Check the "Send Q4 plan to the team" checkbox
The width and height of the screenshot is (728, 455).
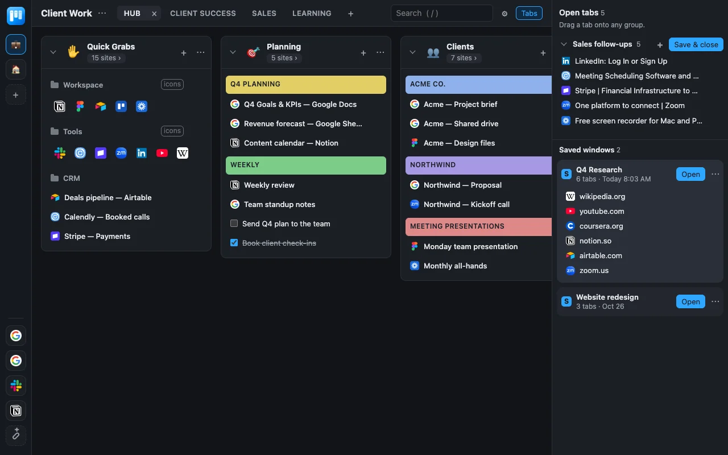coord(234,224)
